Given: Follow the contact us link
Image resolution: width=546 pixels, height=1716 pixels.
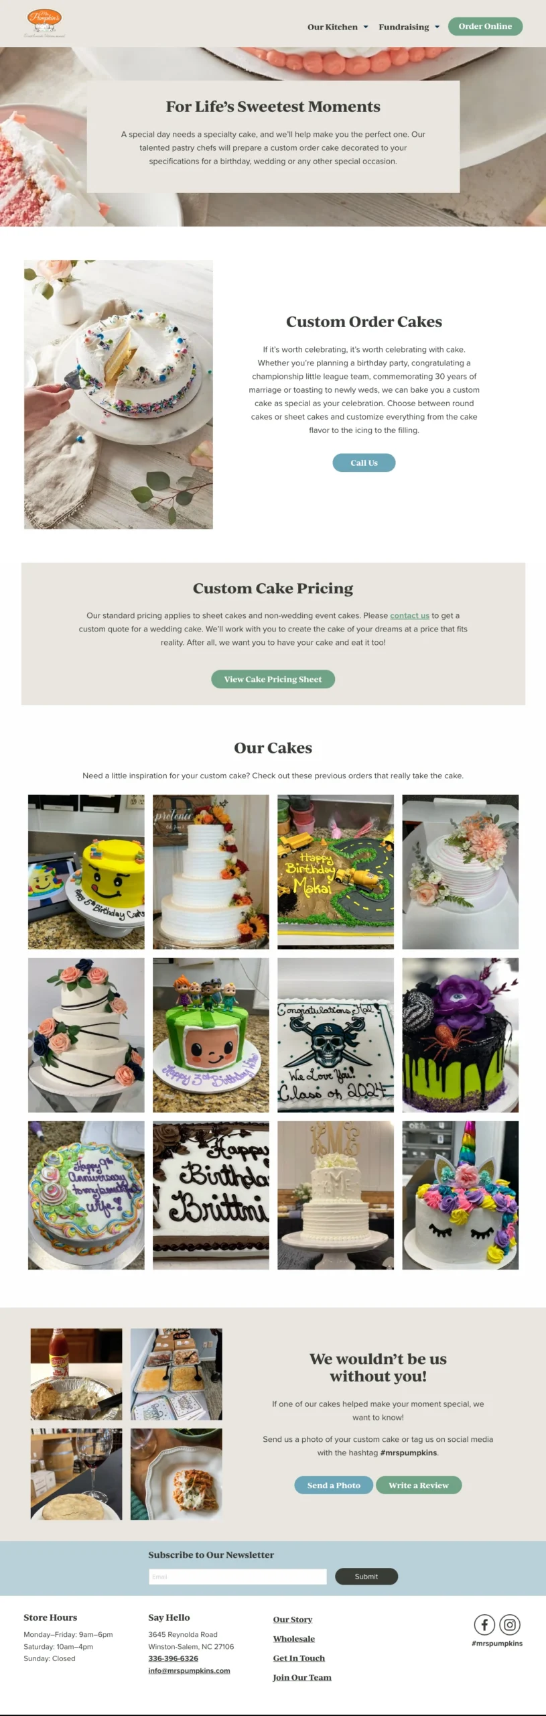Looking at the screenshot, I should coord(409,615).
